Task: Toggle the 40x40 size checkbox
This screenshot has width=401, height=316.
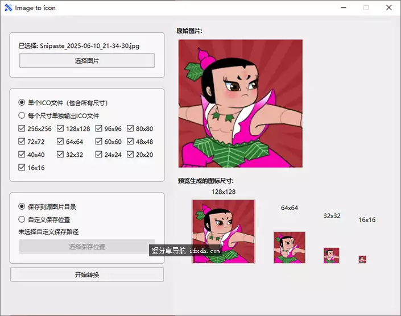Action: (x=22, y=155)
